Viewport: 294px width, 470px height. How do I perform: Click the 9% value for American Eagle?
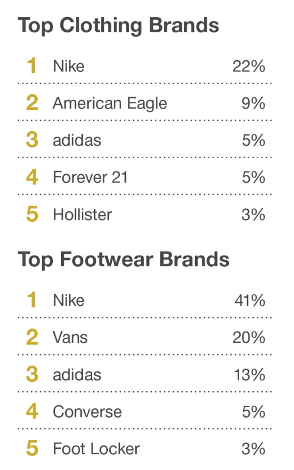(x=253, y=103)
